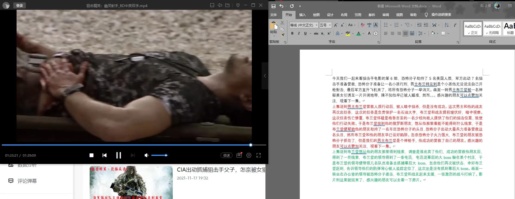Image resolution: width=515 pixels, height=199 pixels.
Task: Open the player logo menu icon
Action: click(x=6, y=5)
